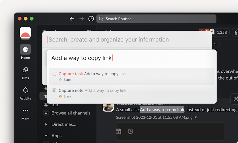This screenshot has height=143, width=238.
Task: Click the highlighted 'Add a way to copy link' text
Action: (x=162, y=110)
